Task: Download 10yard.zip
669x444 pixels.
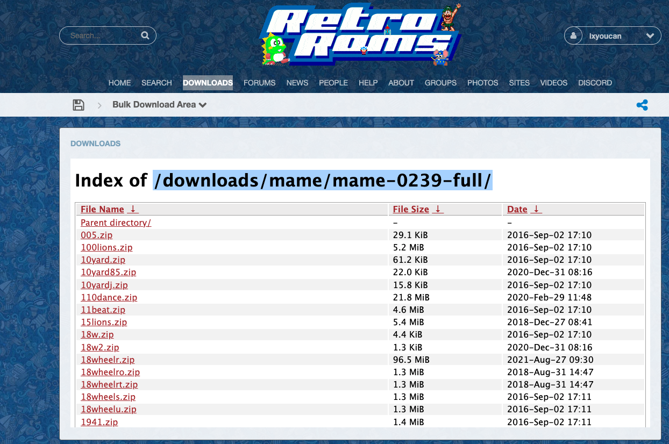Action: tap(103, 260)
